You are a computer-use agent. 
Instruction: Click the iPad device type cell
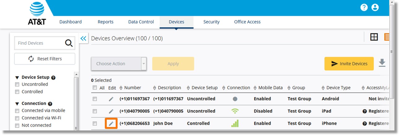click(326, 111)
